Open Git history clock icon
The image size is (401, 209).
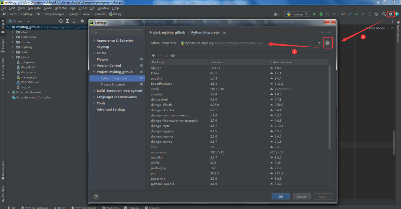(x=369, y=14)
